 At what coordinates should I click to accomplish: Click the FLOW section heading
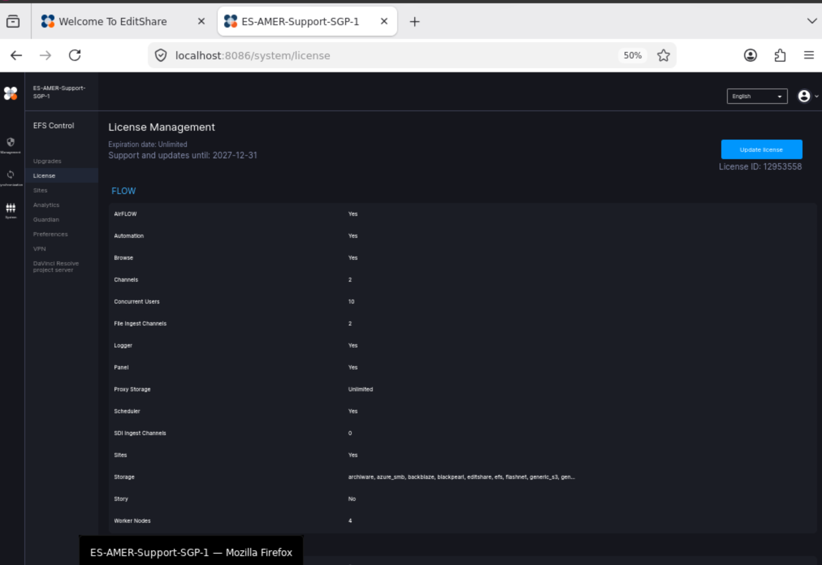123,191
